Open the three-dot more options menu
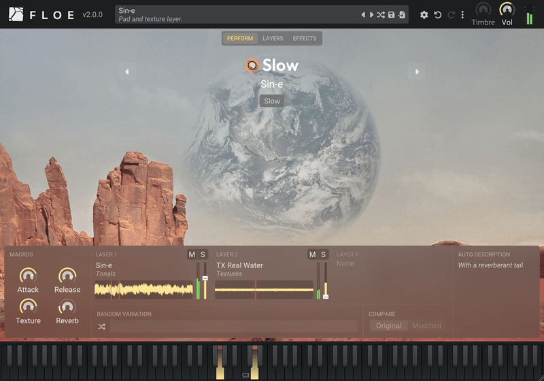This screenshot has height=381, width=544. [x=462, y=14]
